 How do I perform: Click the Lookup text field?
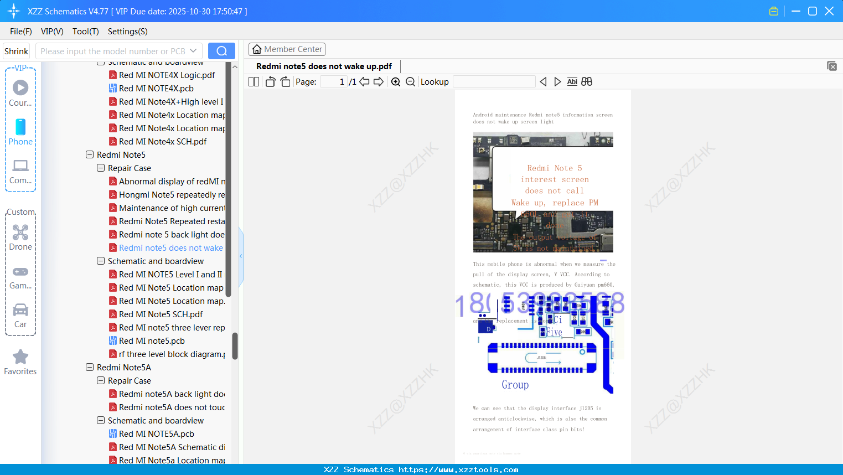pyautogui.click(x=494, y=82)
